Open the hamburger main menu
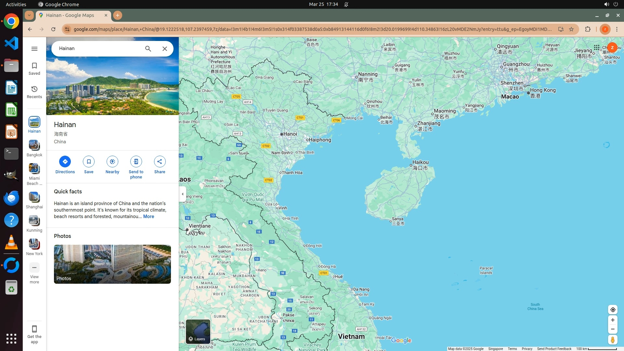The image size is (624, 351). [34, 49]
